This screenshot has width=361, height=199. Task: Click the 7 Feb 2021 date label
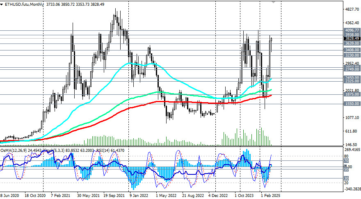pyautogui.click(x=62, y=196)
